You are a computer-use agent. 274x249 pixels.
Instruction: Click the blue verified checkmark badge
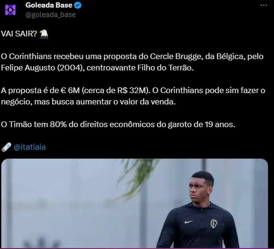point(78,5)
